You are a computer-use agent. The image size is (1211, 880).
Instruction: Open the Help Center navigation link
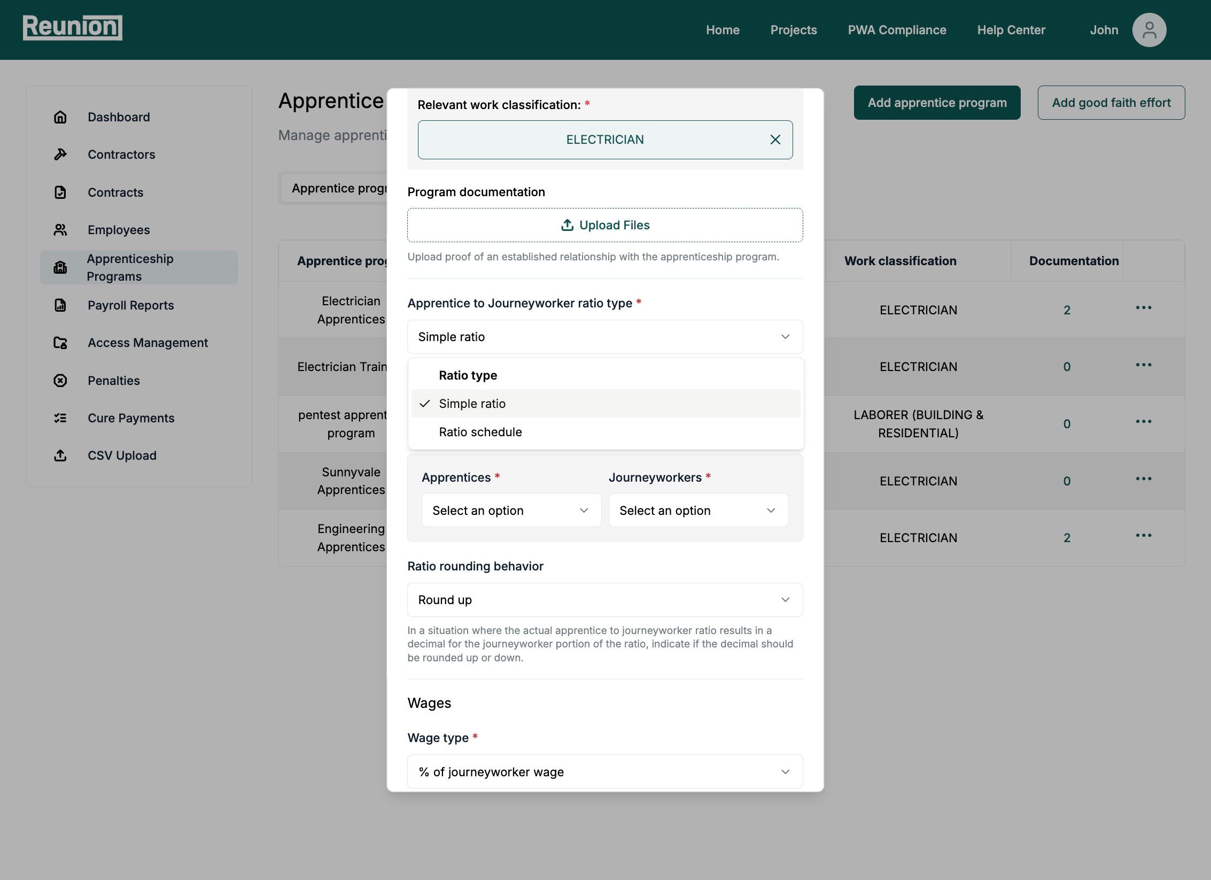click(x=1011, y=30)
